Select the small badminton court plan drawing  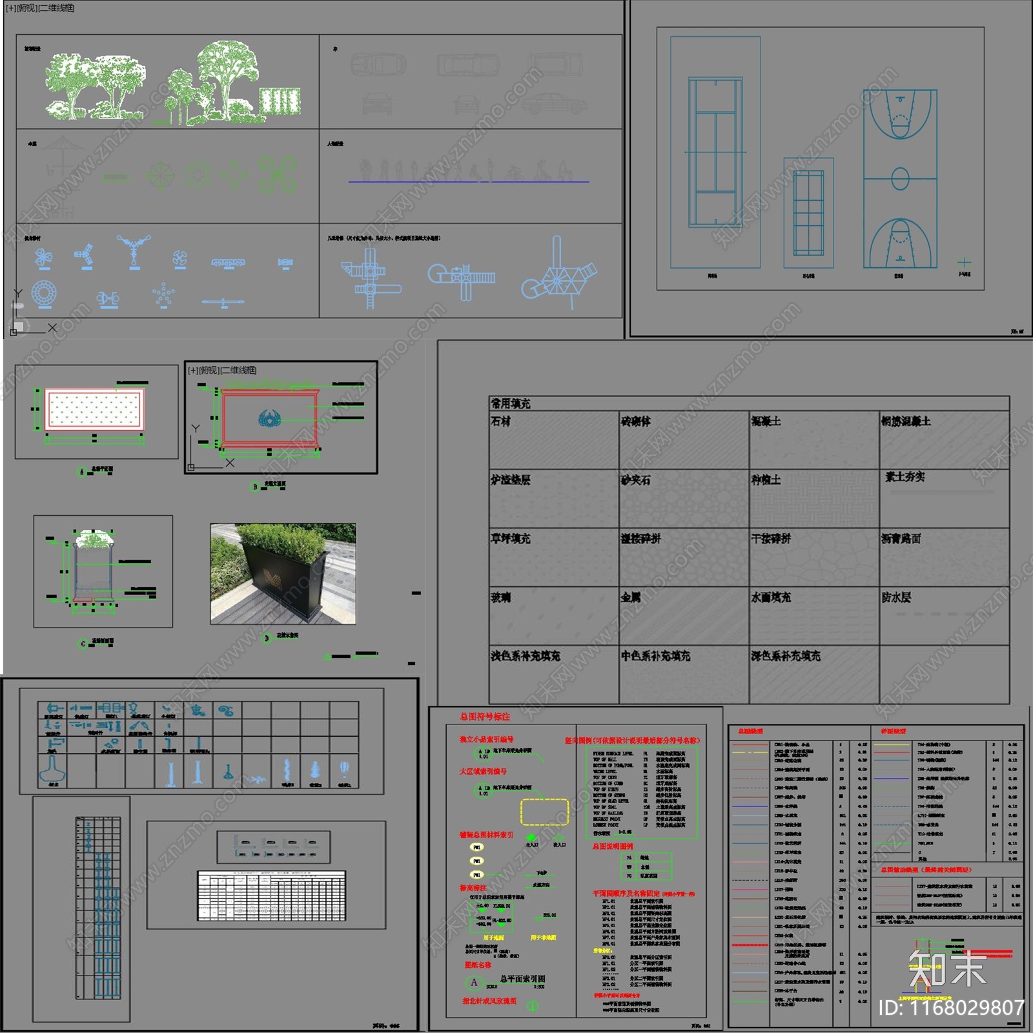click(808, 212)
